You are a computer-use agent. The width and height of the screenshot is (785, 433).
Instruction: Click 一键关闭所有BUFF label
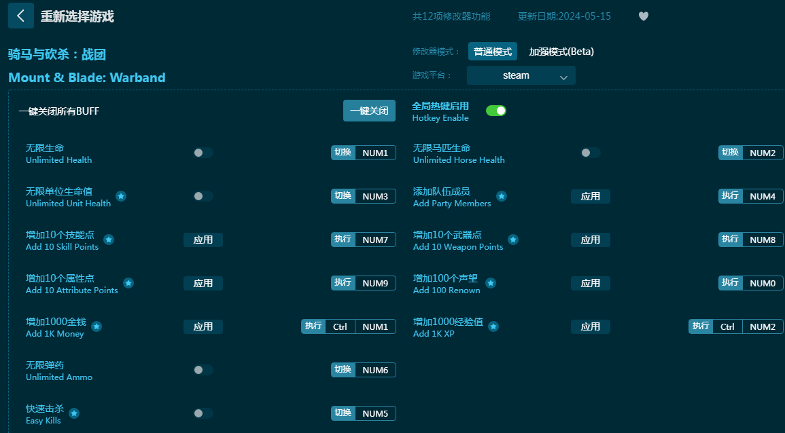click(59, 111)
